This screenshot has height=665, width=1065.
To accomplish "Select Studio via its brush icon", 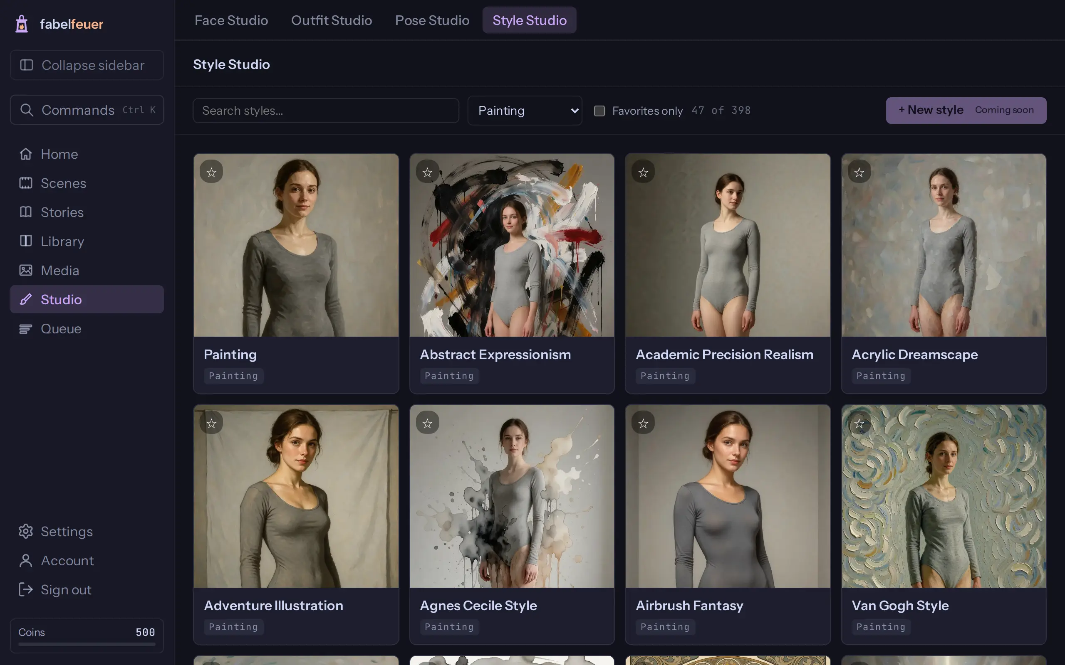I will point(26,299).
